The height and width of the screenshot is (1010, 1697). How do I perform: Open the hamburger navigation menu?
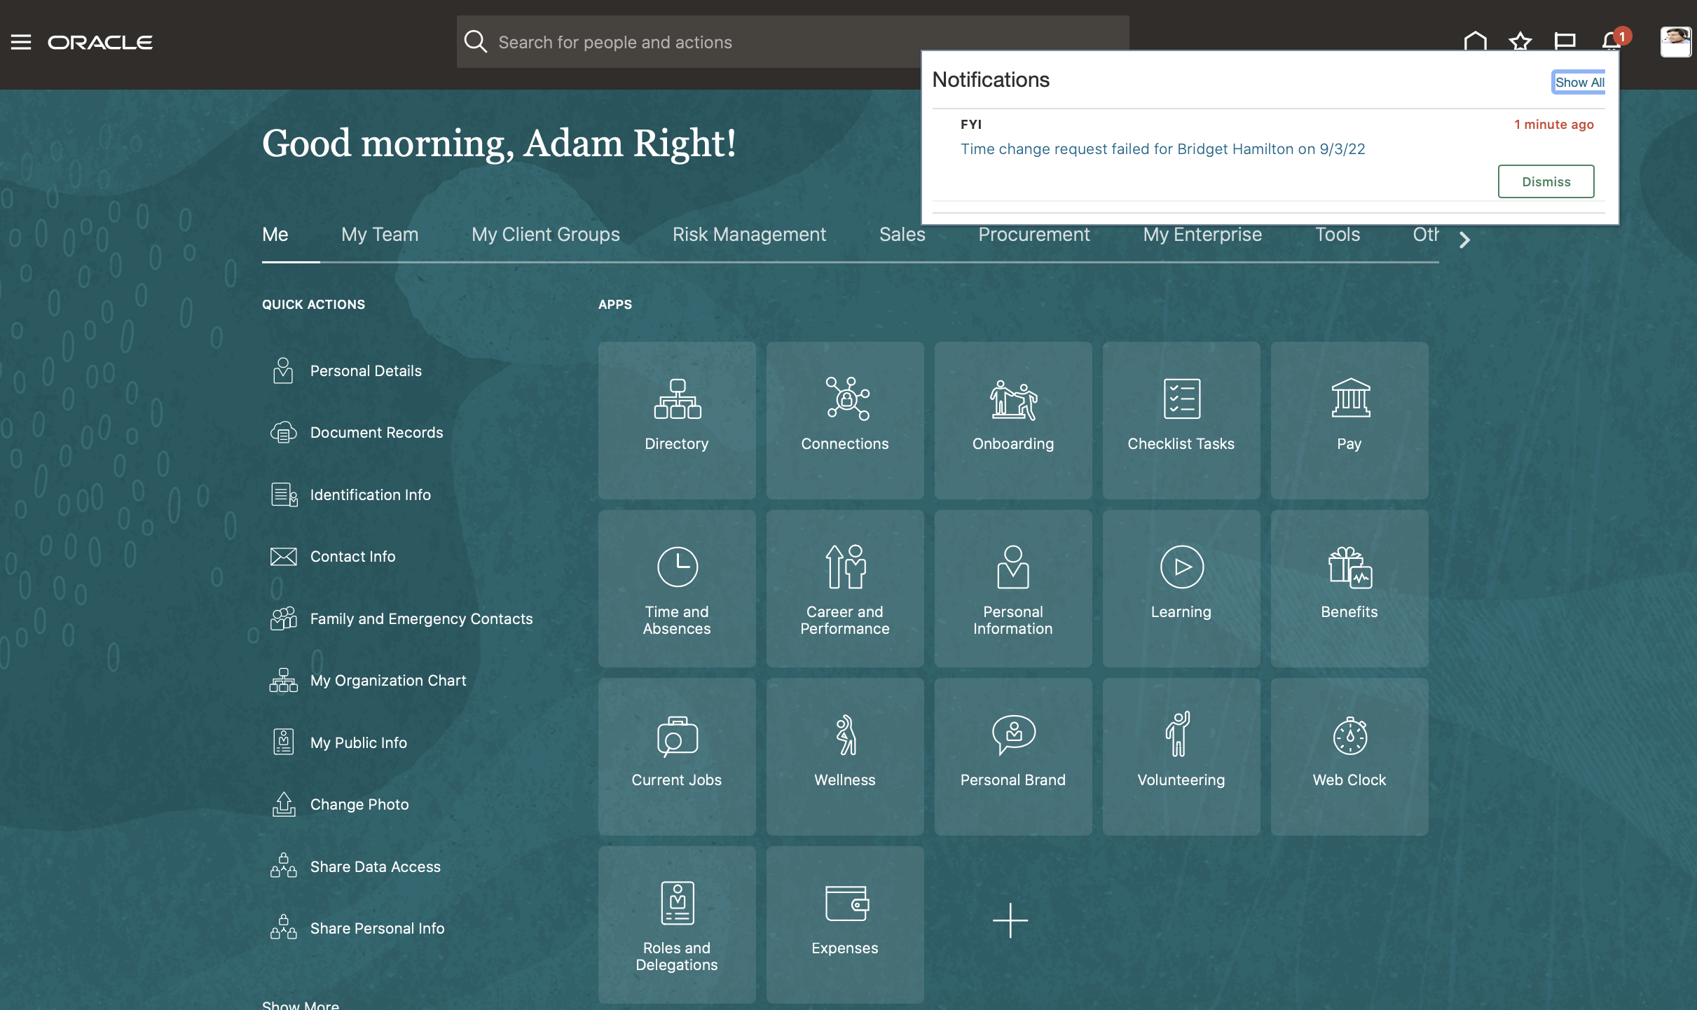(x=21, y=42)
